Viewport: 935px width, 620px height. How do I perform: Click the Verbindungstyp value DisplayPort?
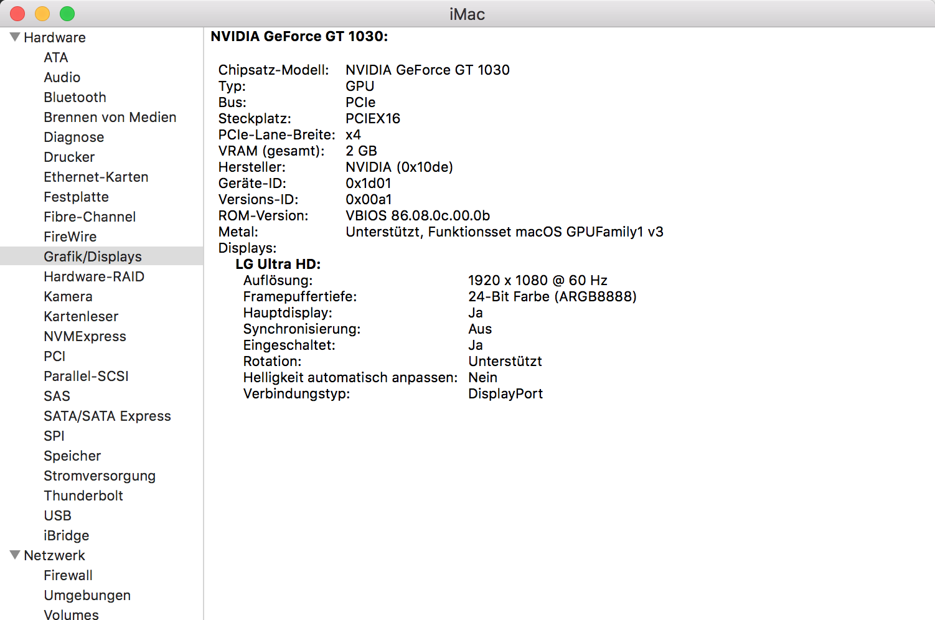point(505,393)
